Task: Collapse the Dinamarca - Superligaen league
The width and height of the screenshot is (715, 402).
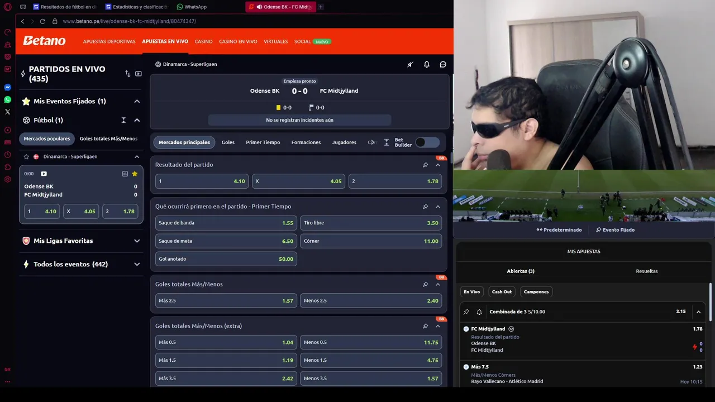Action: (x=137, y=157)
